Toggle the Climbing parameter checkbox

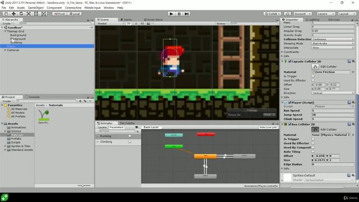click(130, 142)
